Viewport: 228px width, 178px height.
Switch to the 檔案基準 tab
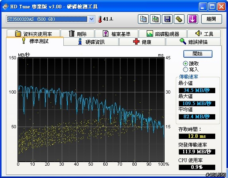(116, 33)
